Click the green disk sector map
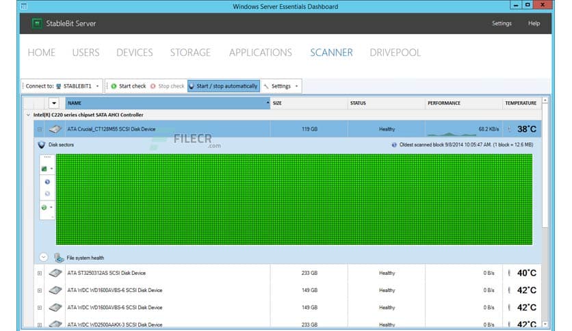Viewport: 572px width, 331px height. tap(294, 199)
